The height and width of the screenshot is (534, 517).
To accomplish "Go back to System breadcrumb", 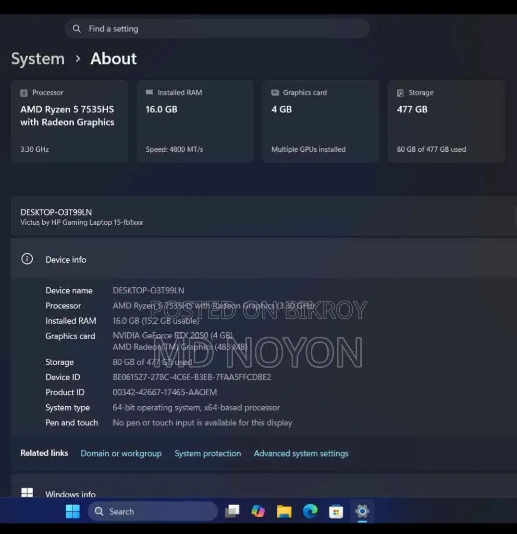I will (x=38, y=59).
